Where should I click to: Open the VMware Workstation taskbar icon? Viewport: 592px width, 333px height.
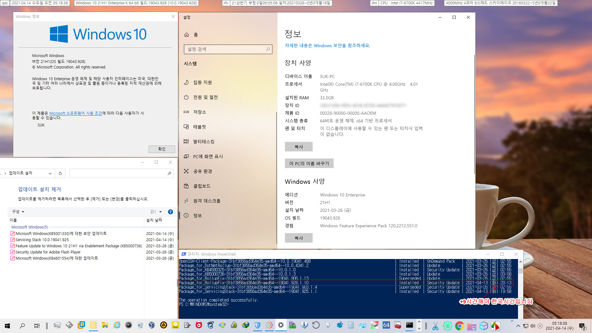click(x=81, y=325)
